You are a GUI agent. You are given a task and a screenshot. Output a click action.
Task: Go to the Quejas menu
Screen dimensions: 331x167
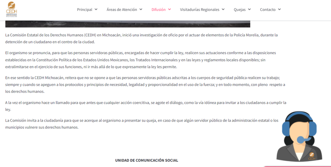[x=240, y=10]
